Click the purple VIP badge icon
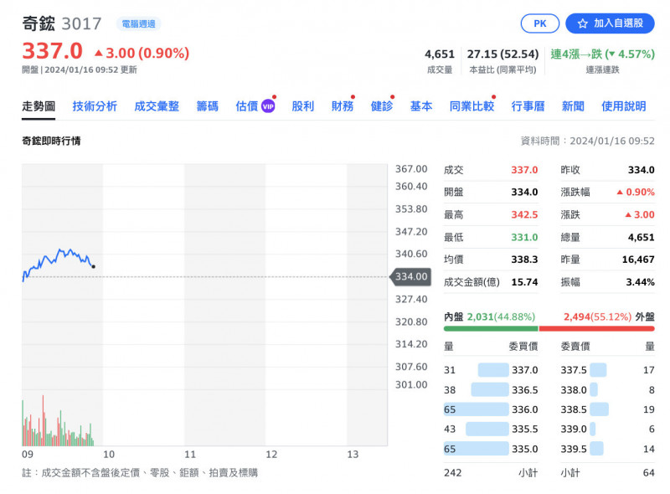This screenshot has width=670, height=494. coord(268,106)
